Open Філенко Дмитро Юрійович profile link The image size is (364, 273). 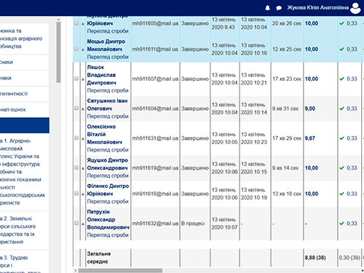coord(108,190)
